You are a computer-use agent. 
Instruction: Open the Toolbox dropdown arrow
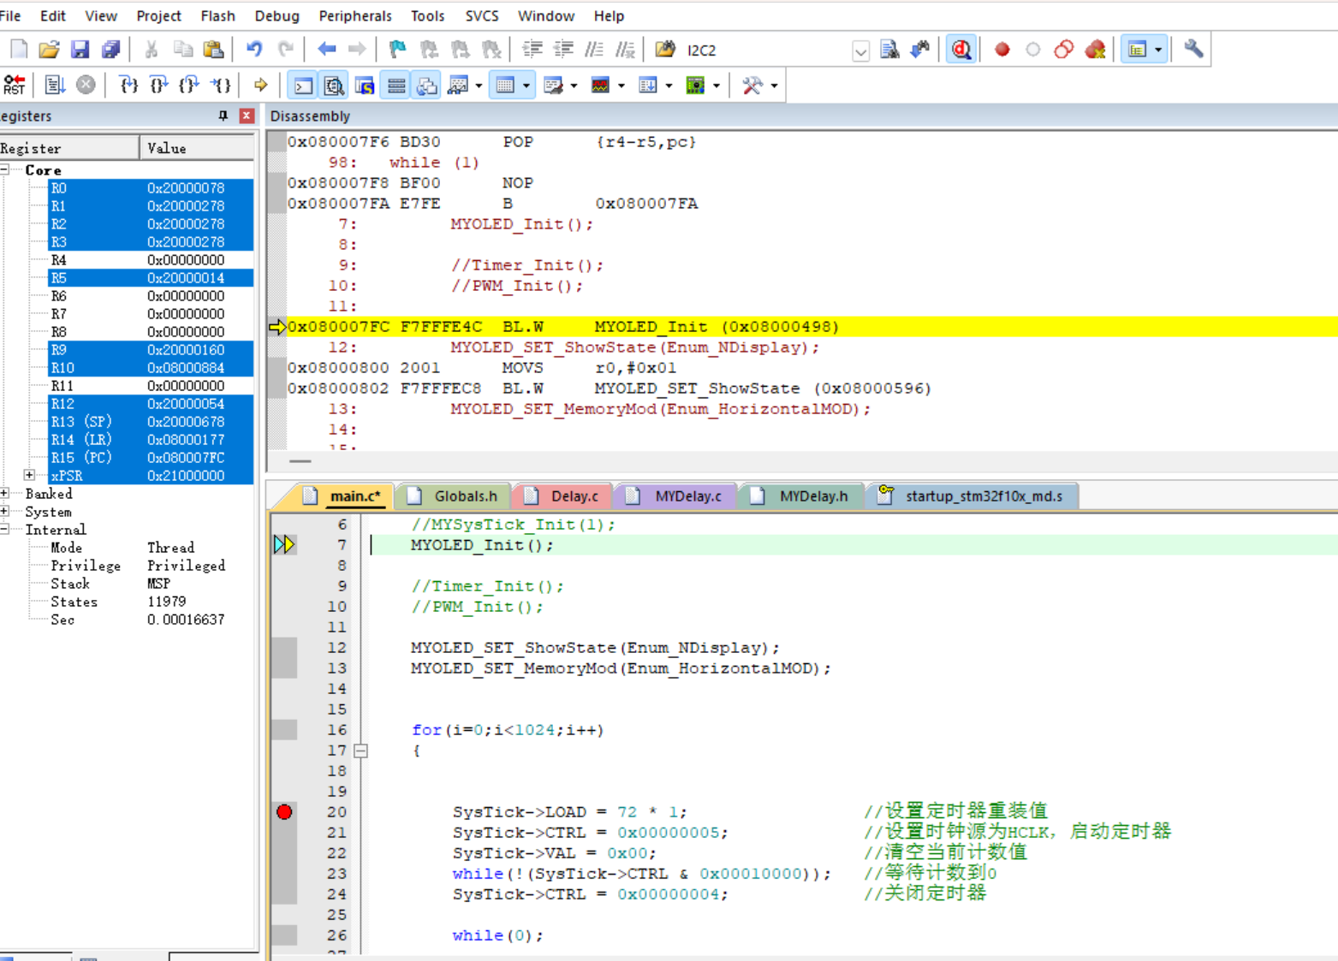(774, 86)
